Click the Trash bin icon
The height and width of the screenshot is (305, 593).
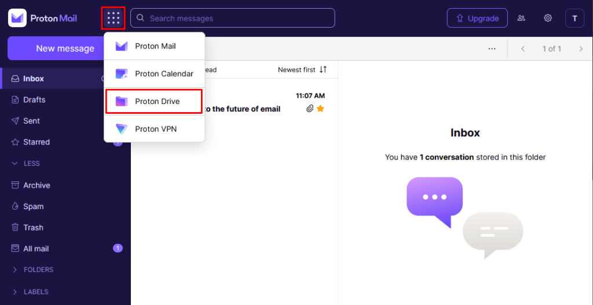click(15, 228)
